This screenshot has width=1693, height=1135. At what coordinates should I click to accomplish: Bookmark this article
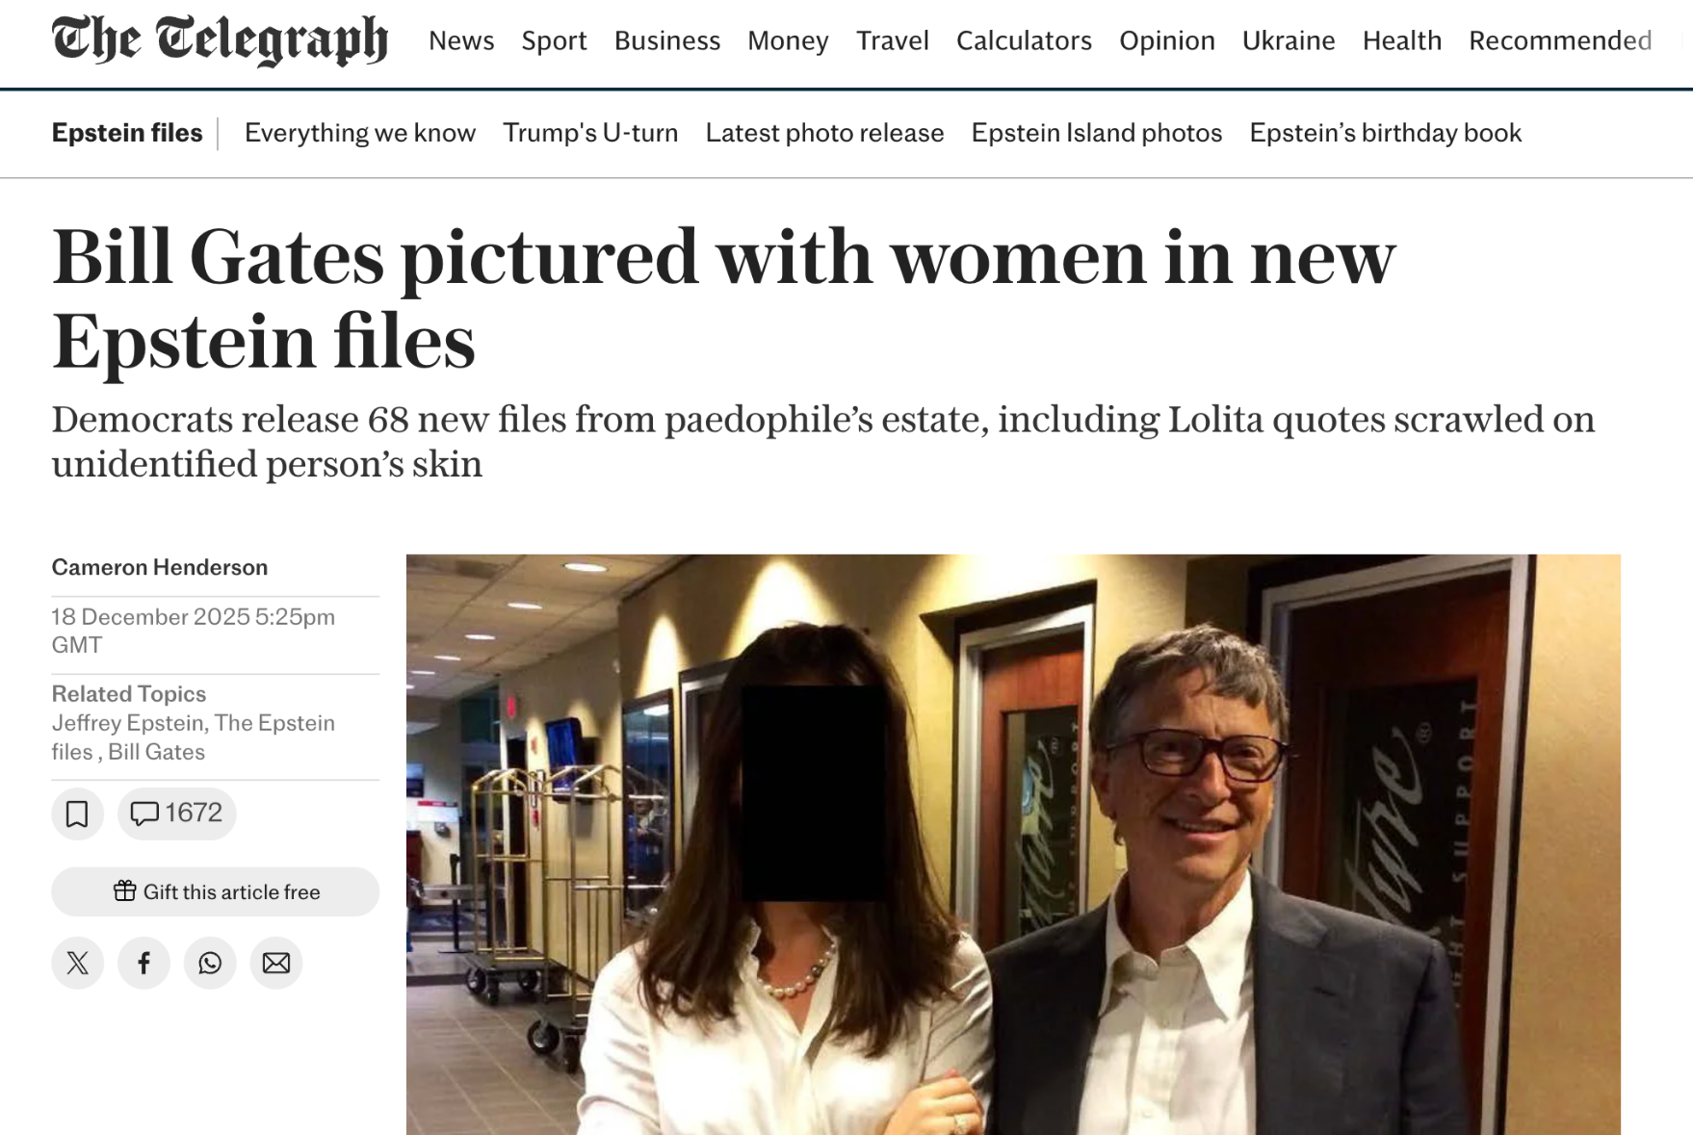click(77, 813)
